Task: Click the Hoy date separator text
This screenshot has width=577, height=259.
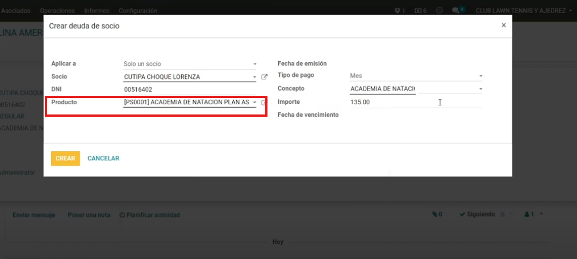Action: 278,242
